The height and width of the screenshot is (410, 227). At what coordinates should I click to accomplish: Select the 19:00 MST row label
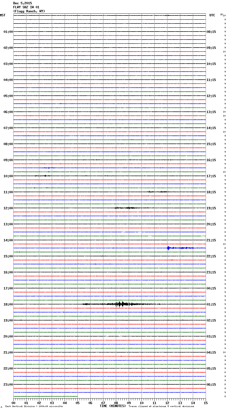pos(8,320)
